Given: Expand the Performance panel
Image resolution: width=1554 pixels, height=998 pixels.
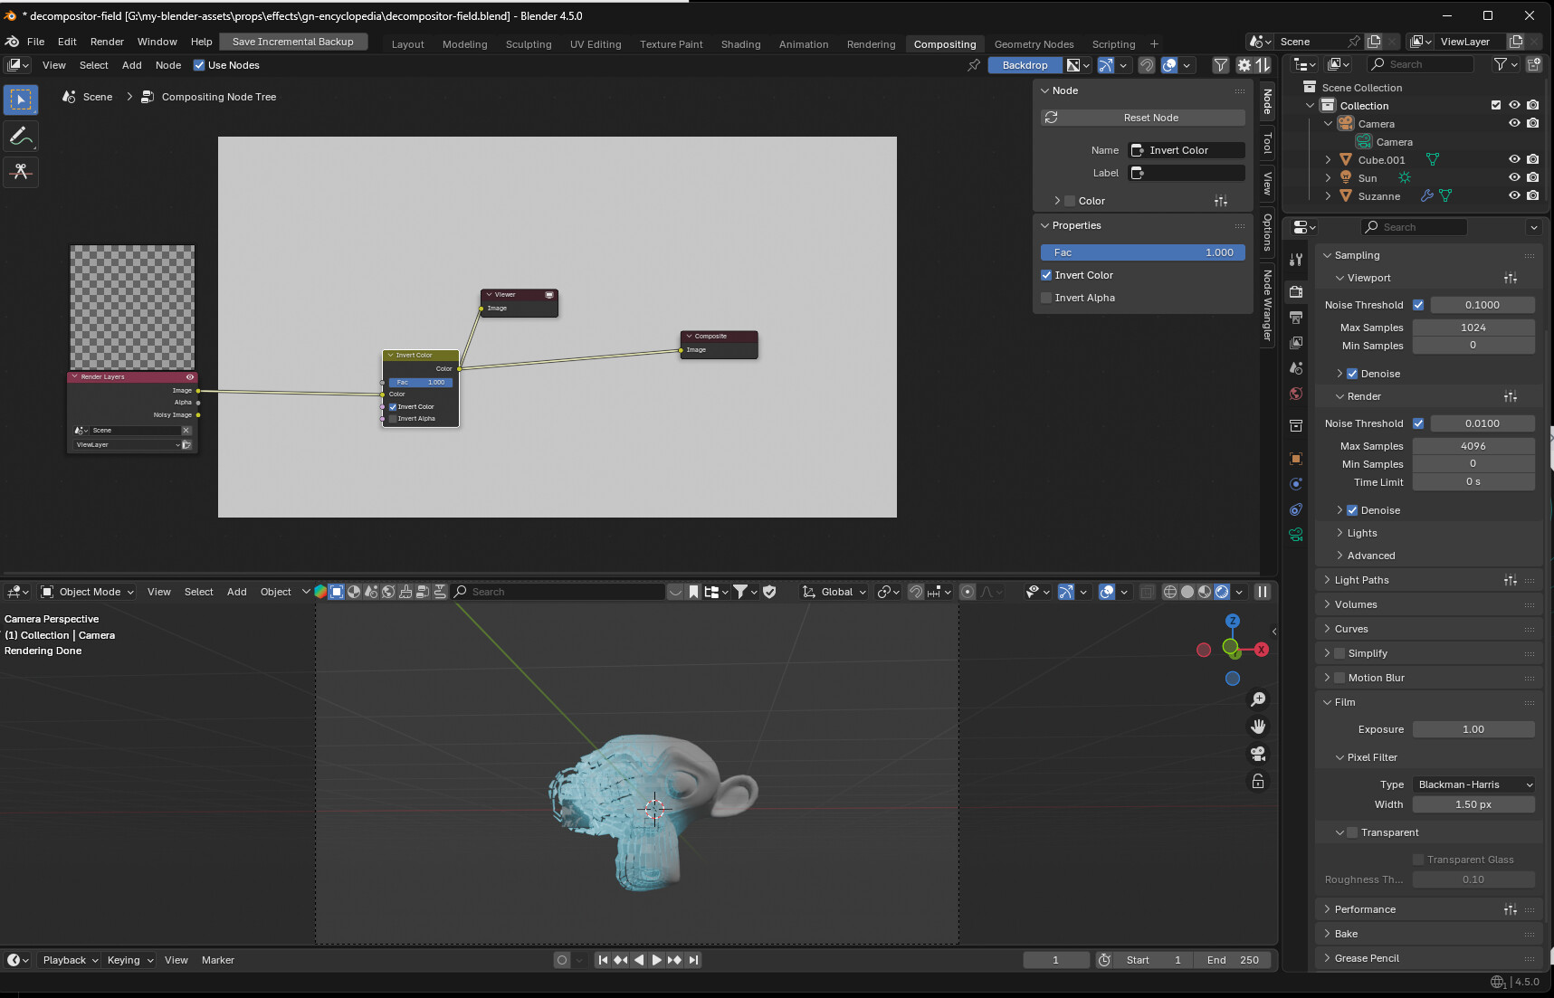Looking at the screenshot, I should pos(1364,909).
